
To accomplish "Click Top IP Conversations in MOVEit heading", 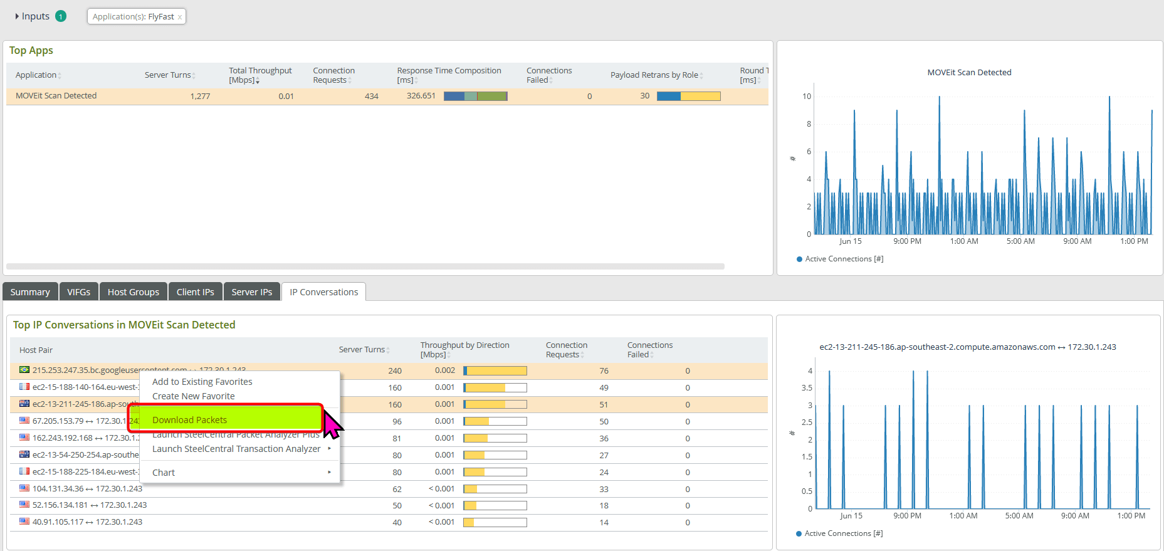I will tap(124, 325).
